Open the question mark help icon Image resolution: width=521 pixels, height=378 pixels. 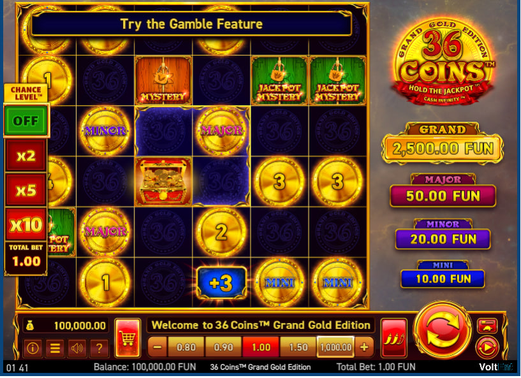tap(99, 348)
